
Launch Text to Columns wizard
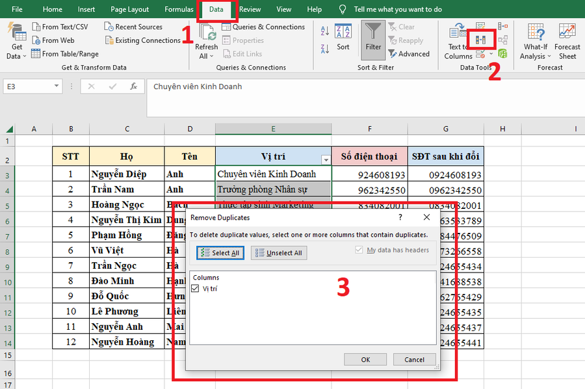click(458, 41)
